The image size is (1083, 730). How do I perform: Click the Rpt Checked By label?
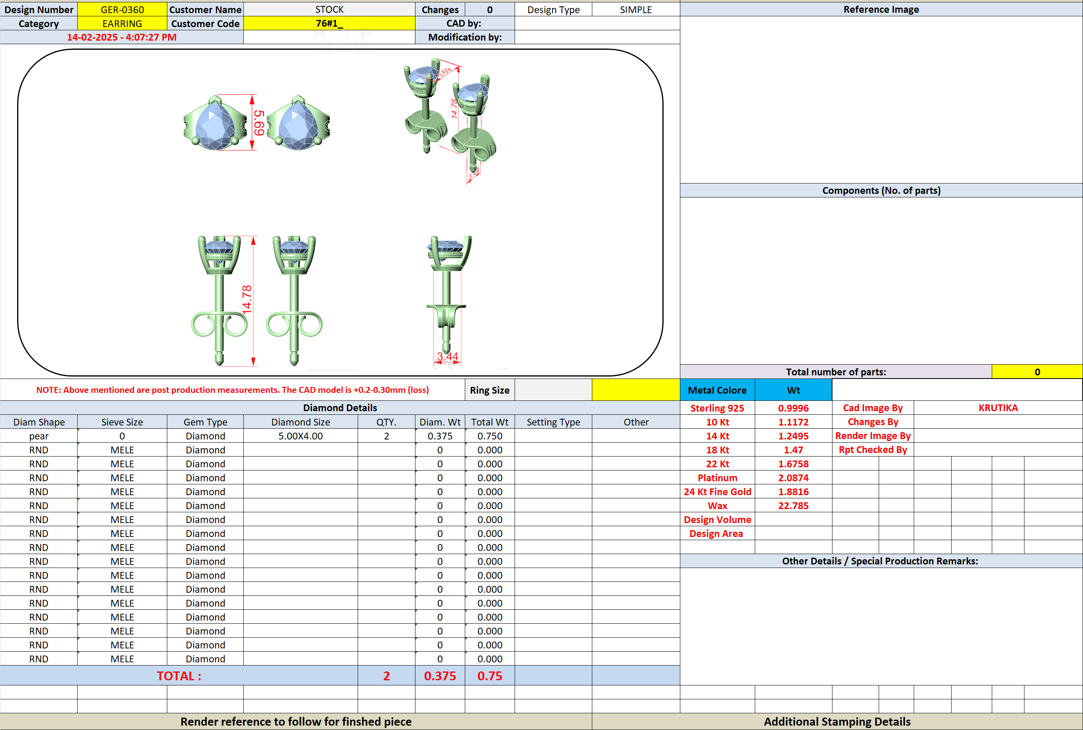click(x=872, y=450)
